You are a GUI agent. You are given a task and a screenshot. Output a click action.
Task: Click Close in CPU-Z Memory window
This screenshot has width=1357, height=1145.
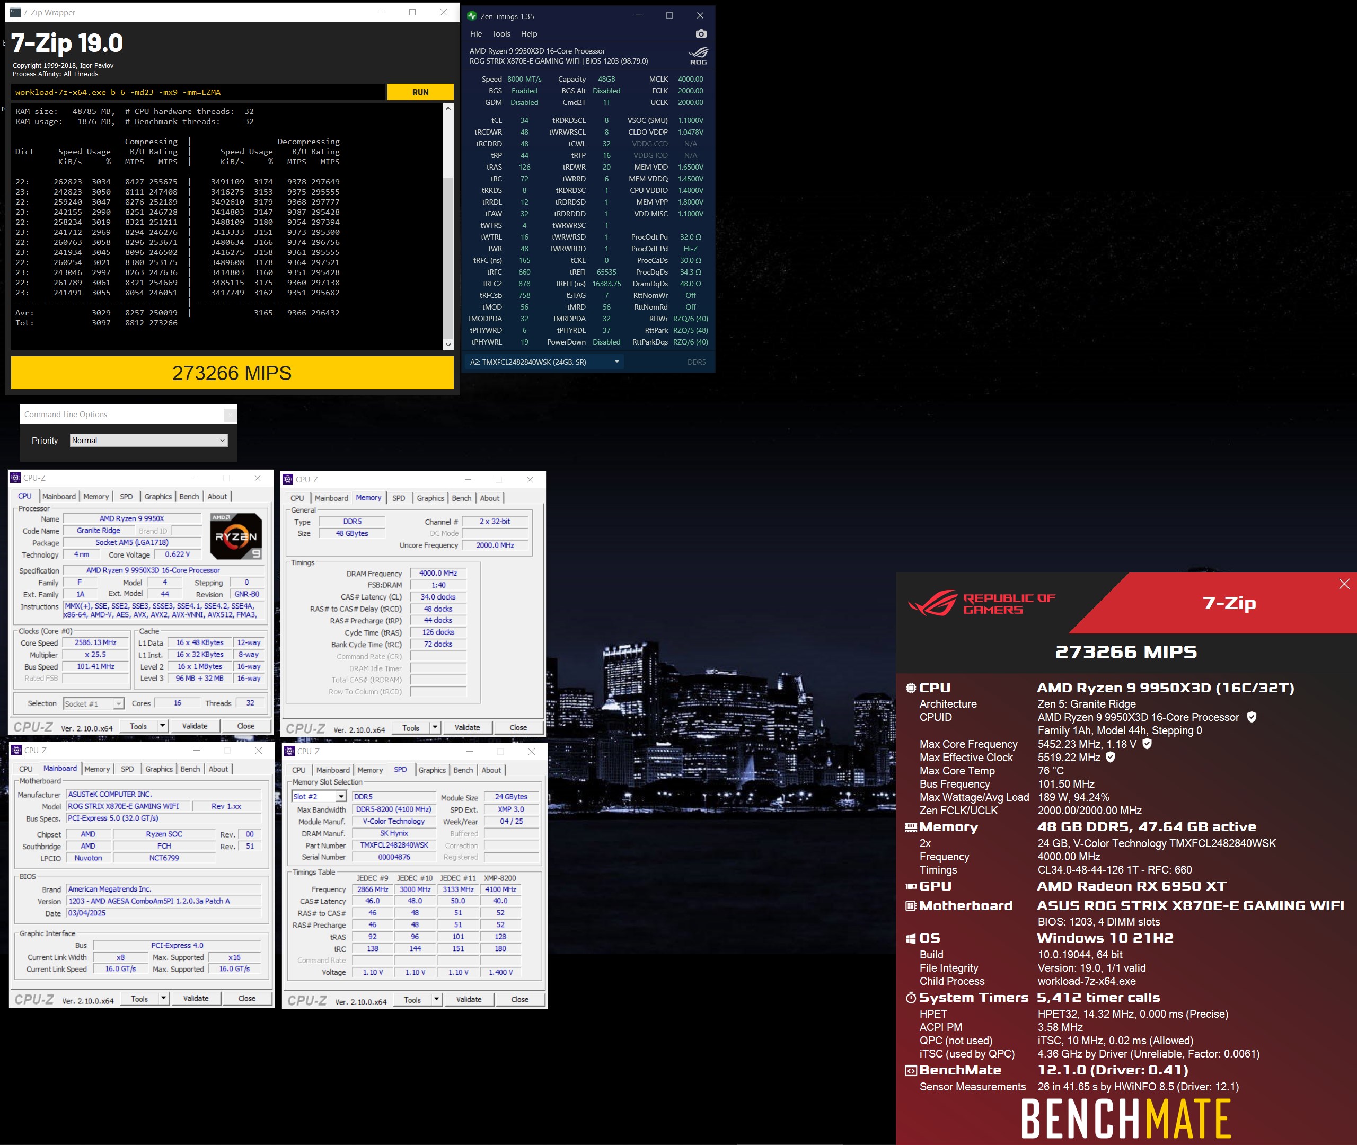[518, 728]
